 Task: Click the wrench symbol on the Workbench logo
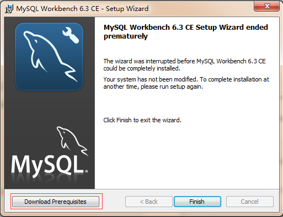[71, 35]
